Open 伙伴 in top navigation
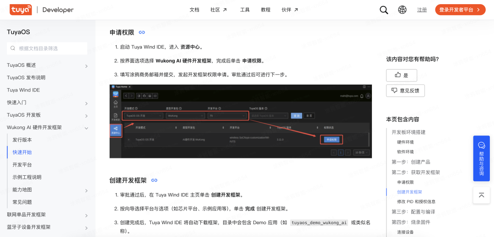494x237 pixels. coord(290,10)
